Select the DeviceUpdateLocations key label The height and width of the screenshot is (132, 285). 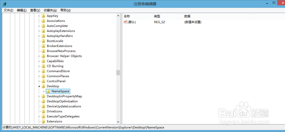coord(64,106)
